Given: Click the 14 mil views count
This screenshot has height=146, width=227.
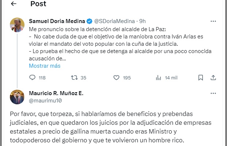Looking at the screenshot, I should tap(171, 78).
